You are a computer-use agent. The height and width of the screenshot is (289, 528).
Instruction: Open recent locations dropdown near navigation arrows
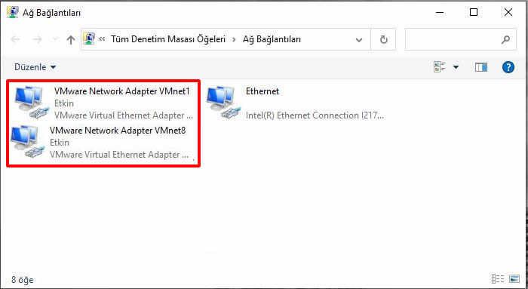coord(56,40)
